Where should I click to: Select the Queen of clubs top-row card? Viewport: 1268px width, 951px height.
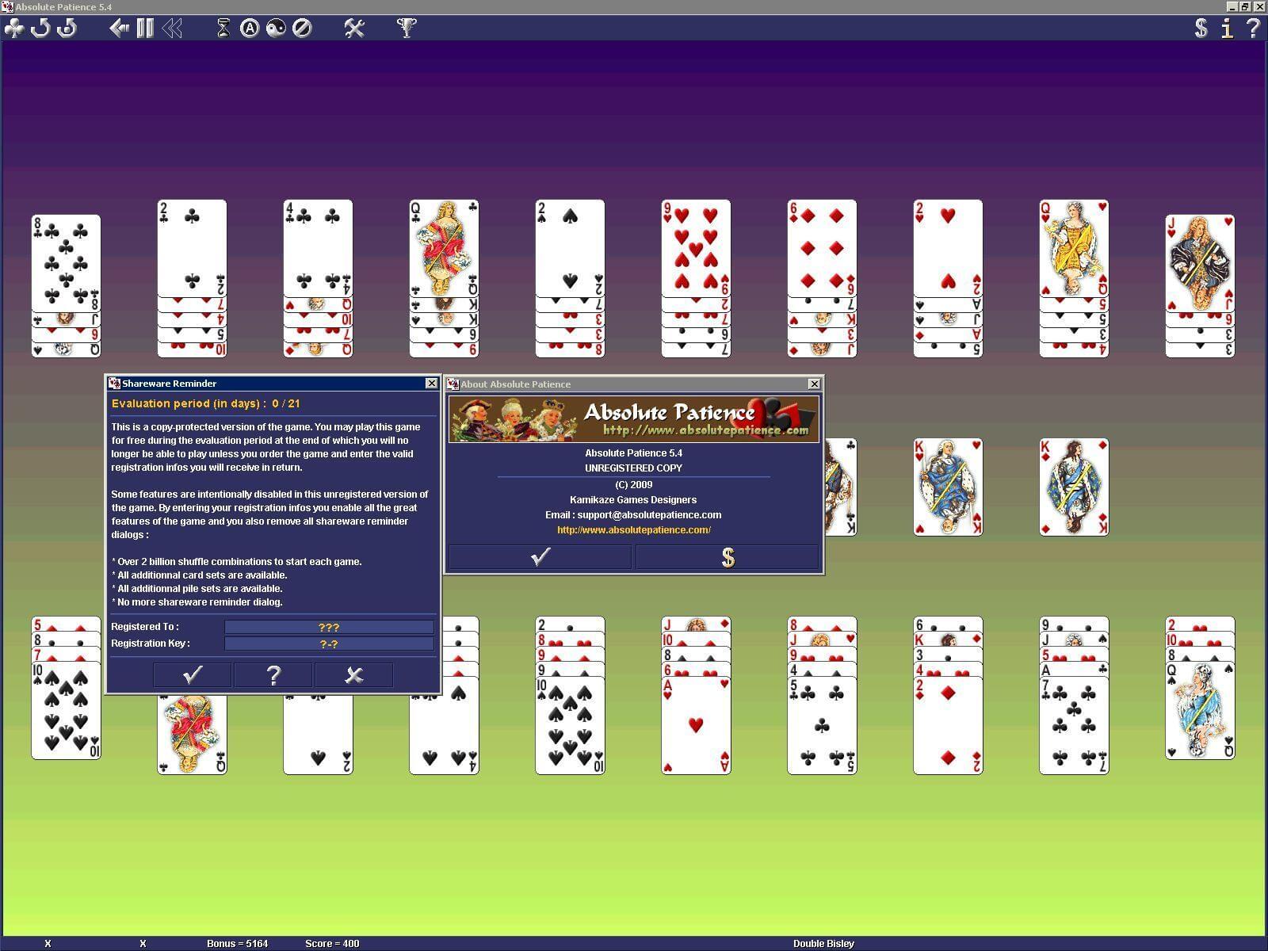click(x=444, y=248)
